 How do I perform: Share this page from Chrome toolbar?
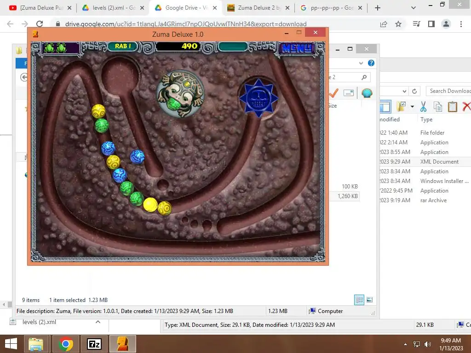tap(384, 24)
